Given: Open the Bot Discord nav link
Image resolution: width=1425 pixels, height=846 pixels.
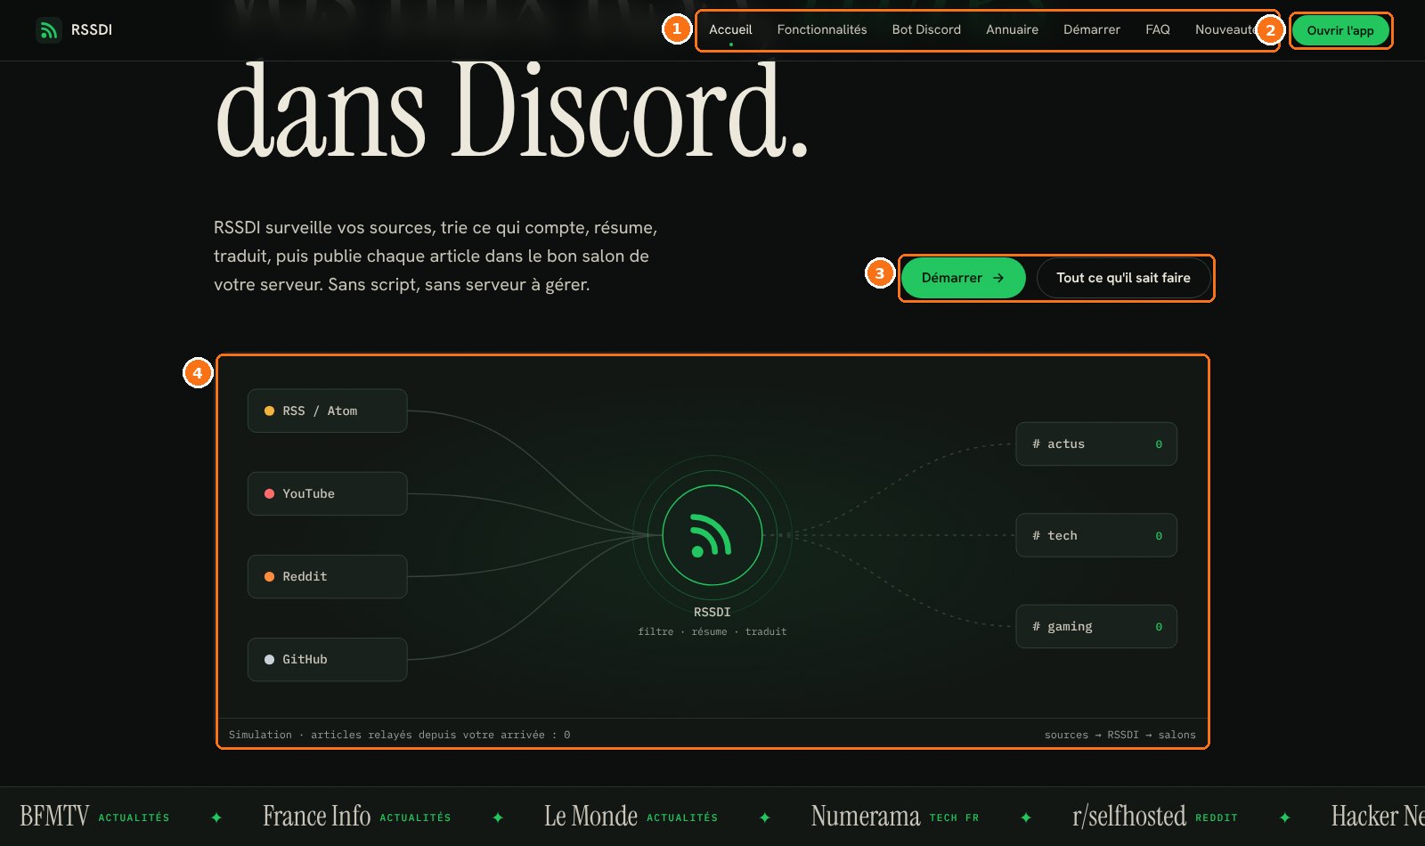Looking at the screenshot, I should (926, 29).
